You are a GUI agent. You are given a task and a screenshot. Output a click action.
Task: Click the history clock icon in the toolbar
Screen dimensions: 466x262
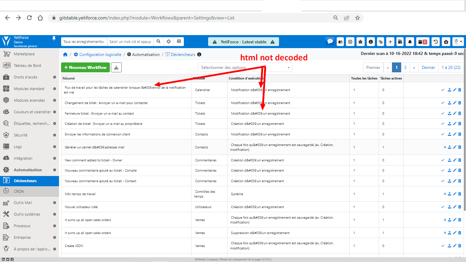[x=435, y=41]
